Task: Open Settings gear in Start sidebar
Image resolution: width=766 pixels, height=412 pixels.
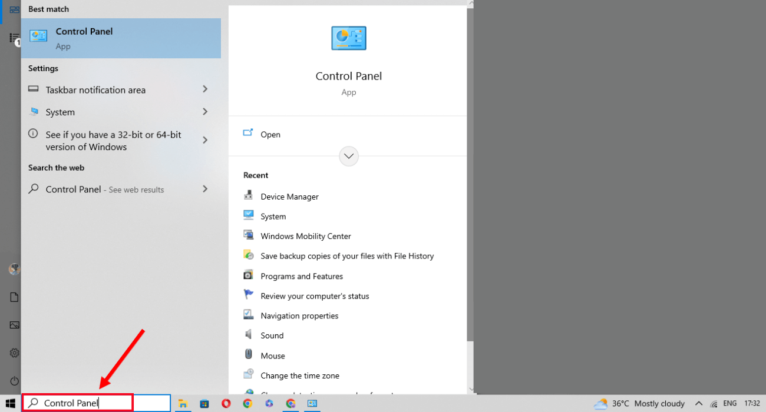Action: click(x=14, y=353)
